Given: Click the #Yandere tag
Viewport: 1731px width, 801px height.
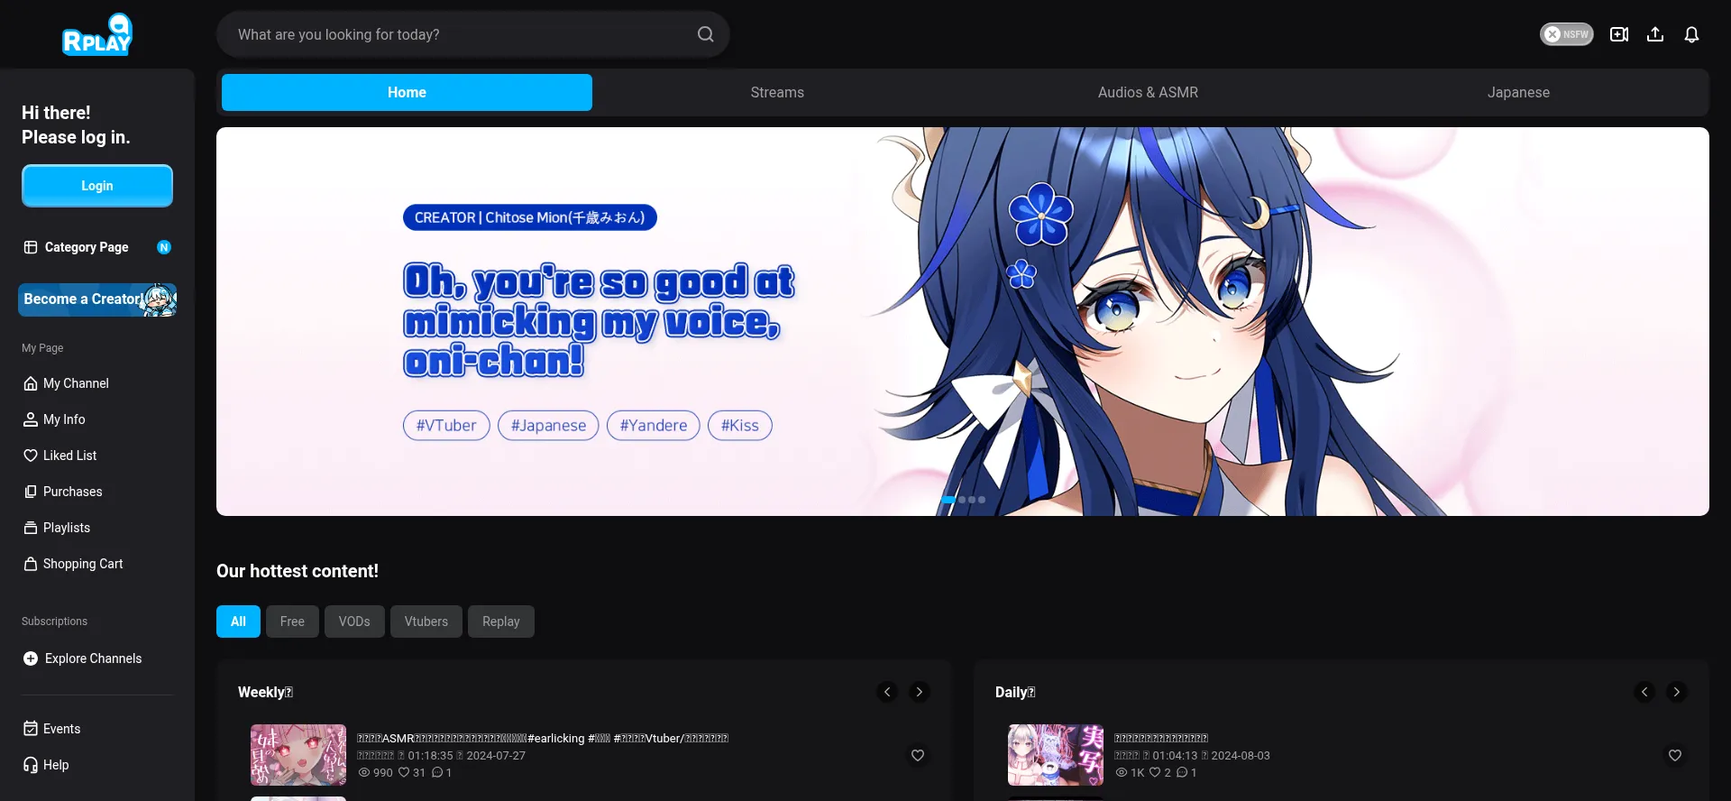Looking at the screenshot, I should coord(654,426).
